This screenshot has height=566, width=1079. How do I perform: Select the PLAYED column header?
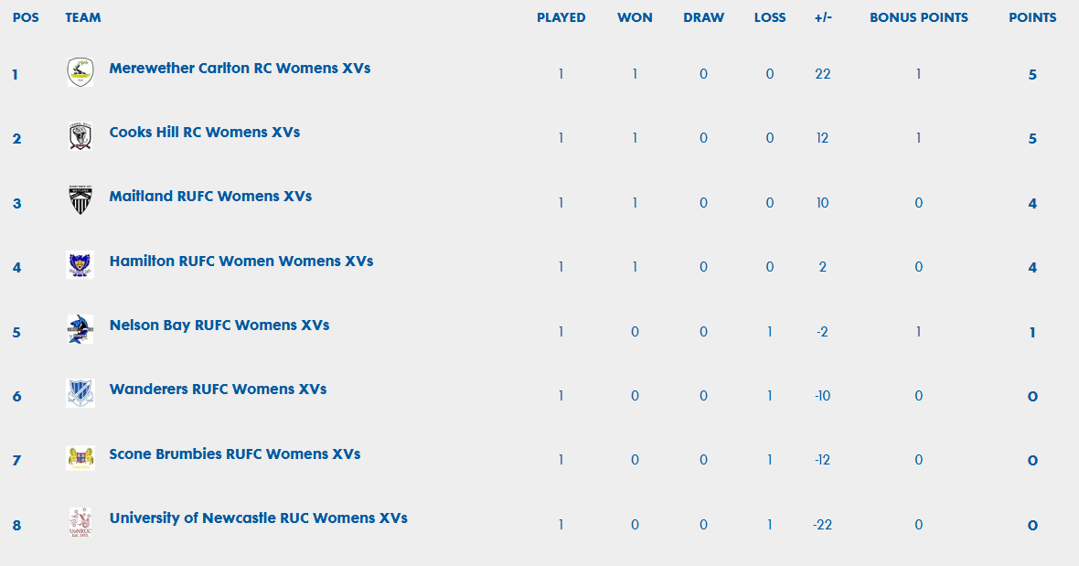561,18
